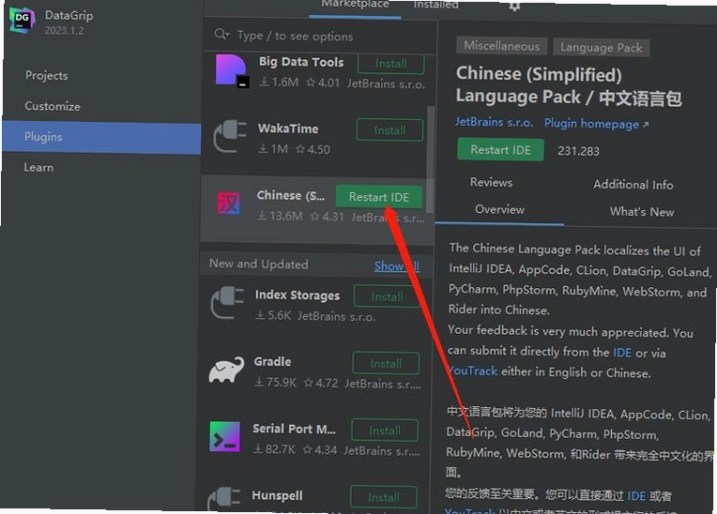Click the Language Pack tag
The height and width of the screenshot is (514, 717).
(x=602, y=48)
